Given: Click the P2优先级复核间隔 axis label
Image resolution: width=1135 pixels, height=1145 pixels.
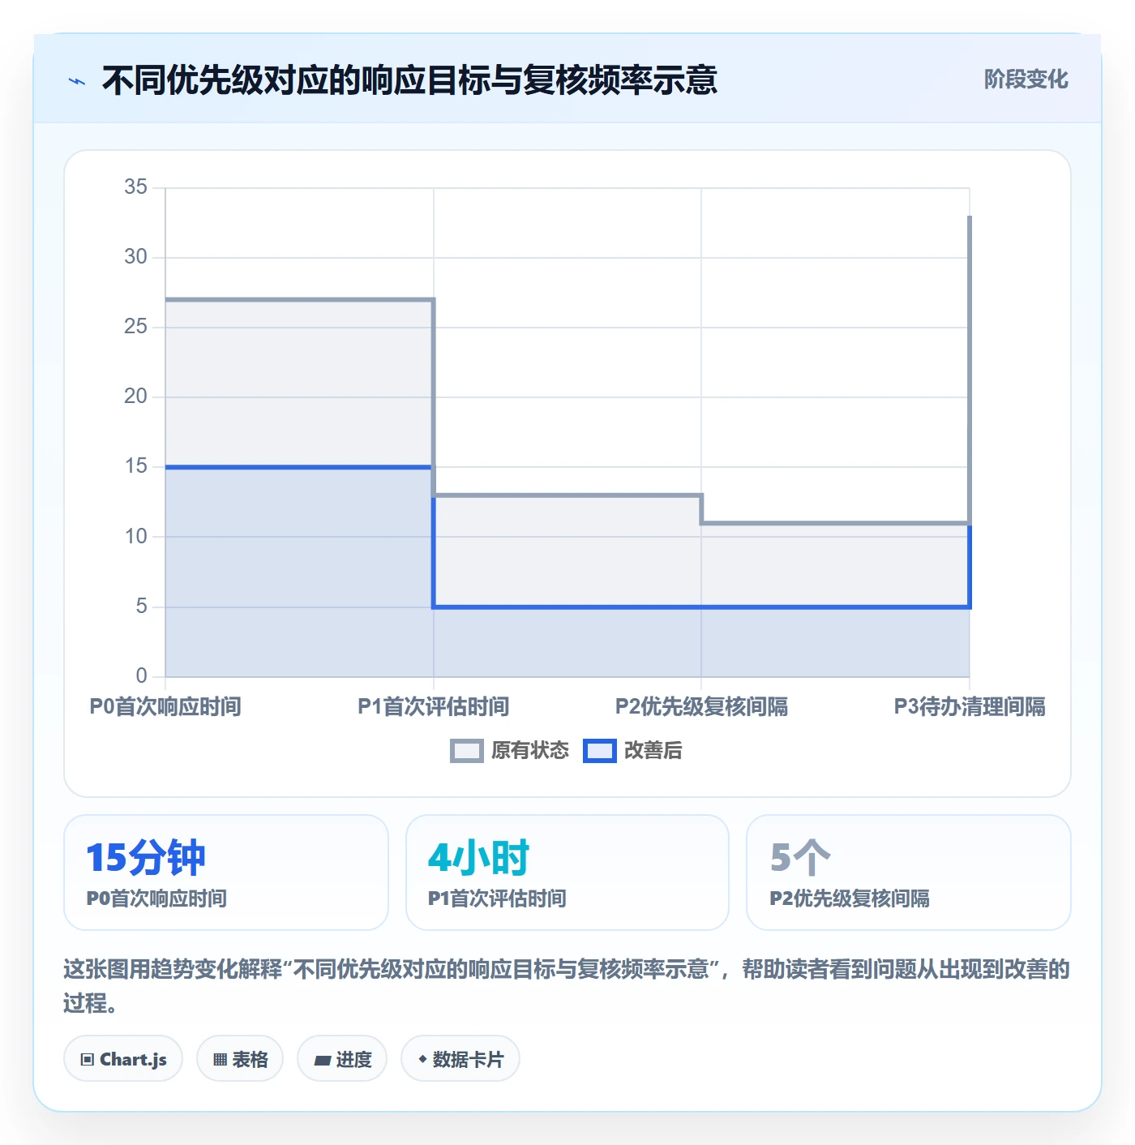Looking at the screenshot, I should (701, 706).
